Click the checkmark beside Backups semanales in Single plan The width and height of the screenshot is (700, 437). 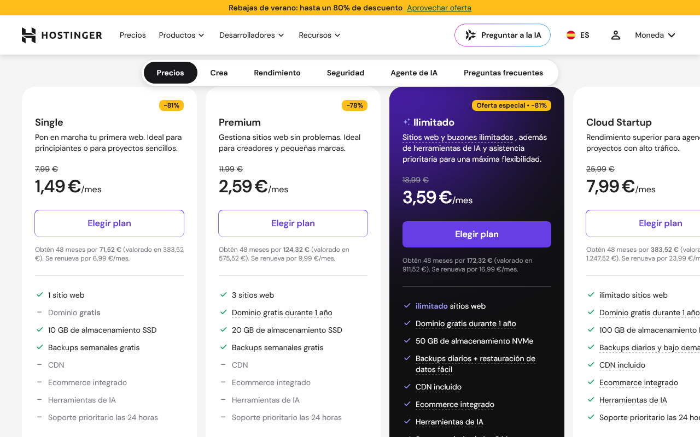click(x=39, y=347)
